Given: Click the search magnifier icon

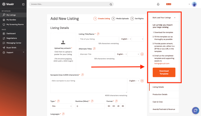Looking at the screenshot, I should tap(111, 5).
